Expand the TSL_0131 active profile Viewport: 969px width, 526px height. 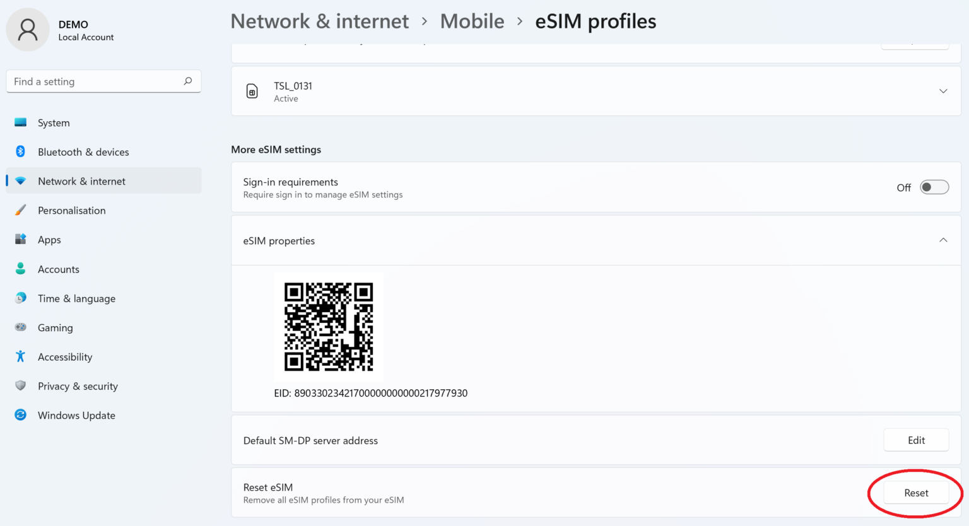click(943, 91)
